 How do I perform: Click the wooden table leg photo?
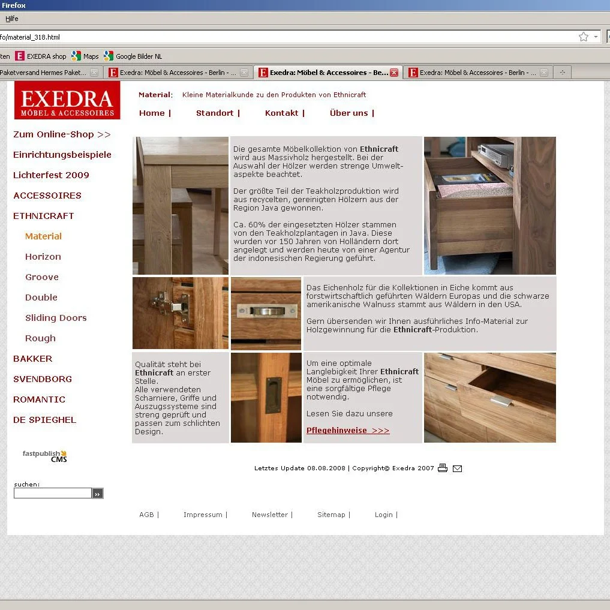point(180,206)
